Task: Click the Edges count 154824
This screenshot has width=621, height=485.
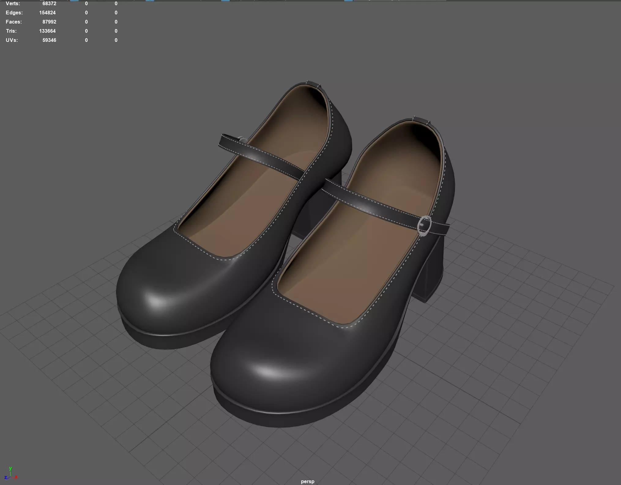Action: tap(47, 13)
